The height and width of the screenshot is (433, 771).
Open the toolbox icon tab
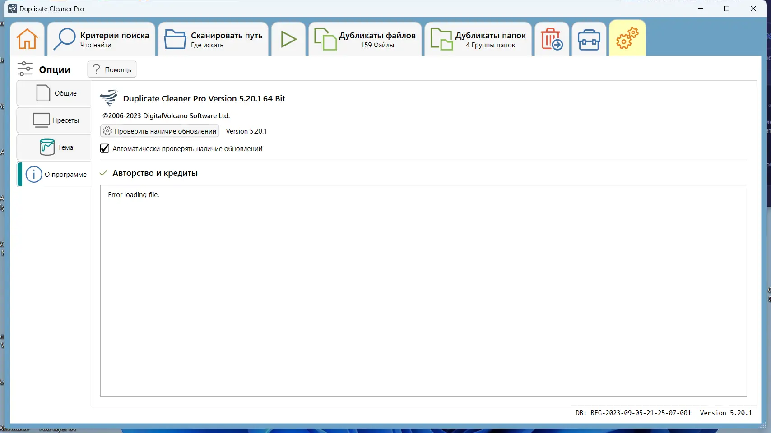point(589,39)
